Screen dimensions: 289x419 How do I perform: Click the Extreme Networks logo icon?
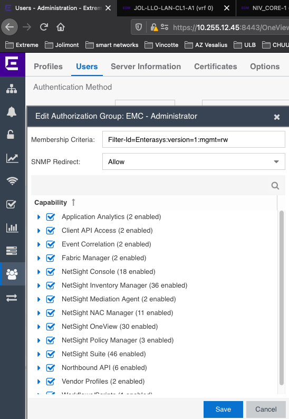pos(12,64)
